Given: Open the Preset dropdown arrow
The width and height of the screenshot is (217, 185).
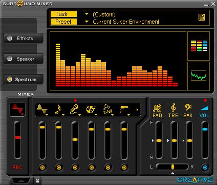Looking at the screenshot, I should pyautogui.click(x=86, y=22).
